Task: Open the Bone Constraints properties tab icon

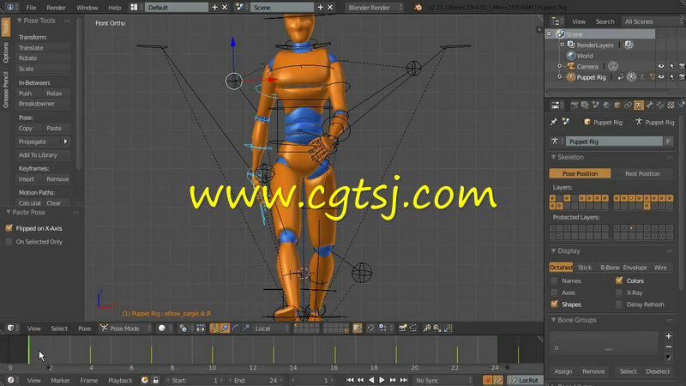Action: [x=660, y=106]
